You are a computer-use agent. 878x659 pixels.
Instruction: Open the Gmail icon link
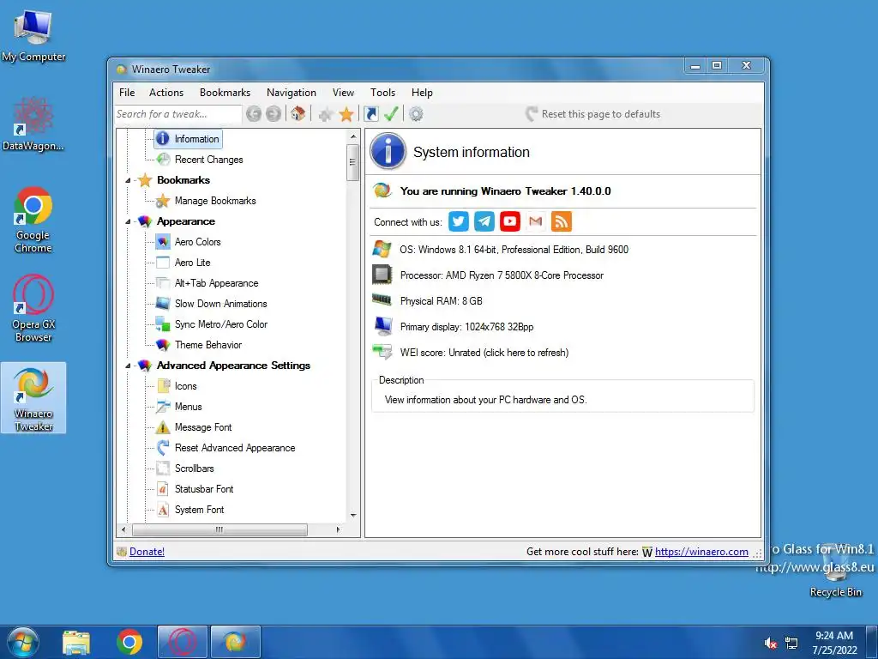pyautogui.click(x=536, y=221)
